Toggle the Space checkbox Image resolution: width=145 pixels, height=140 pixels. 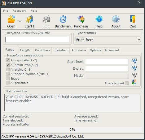[8, 78]
